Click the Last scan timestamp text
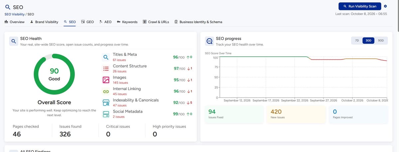Screen dimensions: 399x152 click(x=361, y=14)
